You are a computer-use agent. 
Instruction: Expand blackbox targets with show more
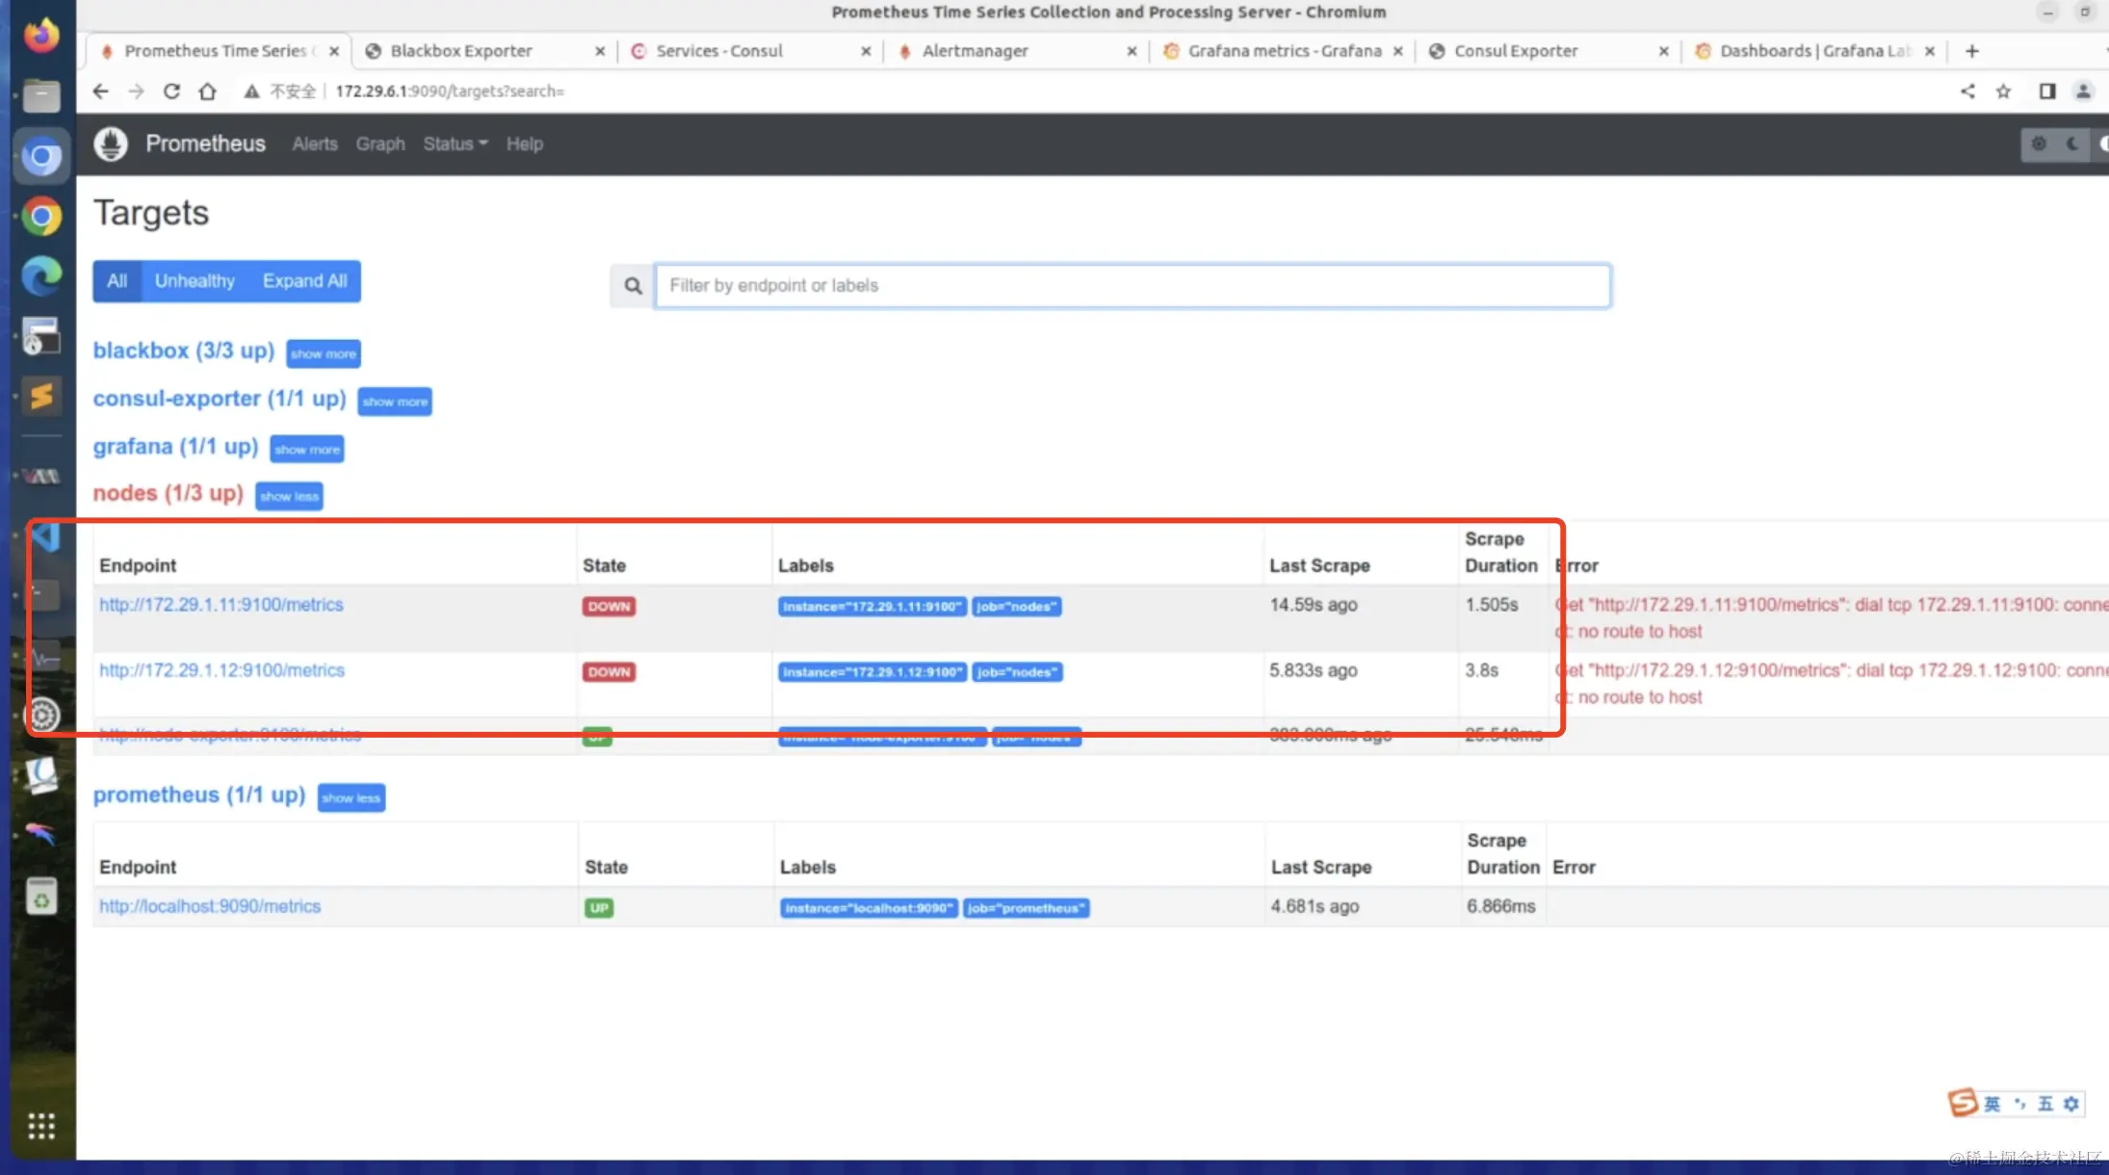coord(324,354)
